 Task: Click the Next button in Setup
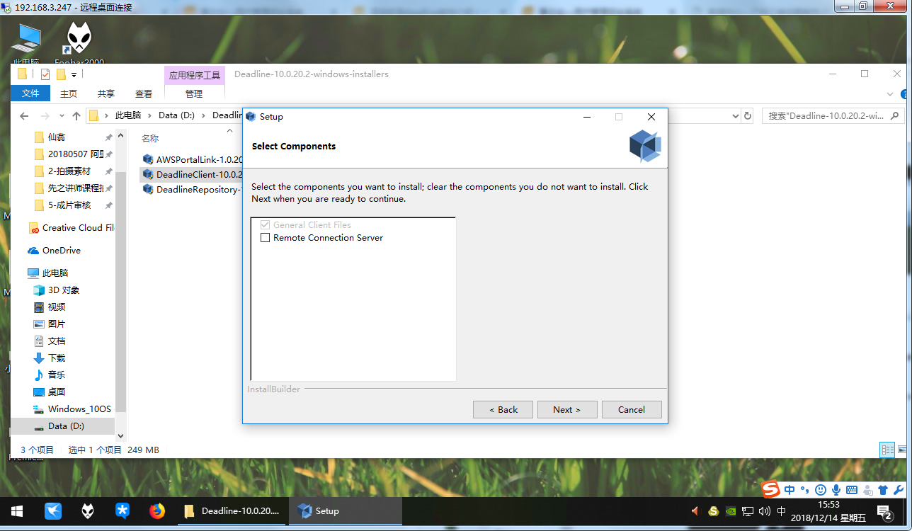(566, 409)
